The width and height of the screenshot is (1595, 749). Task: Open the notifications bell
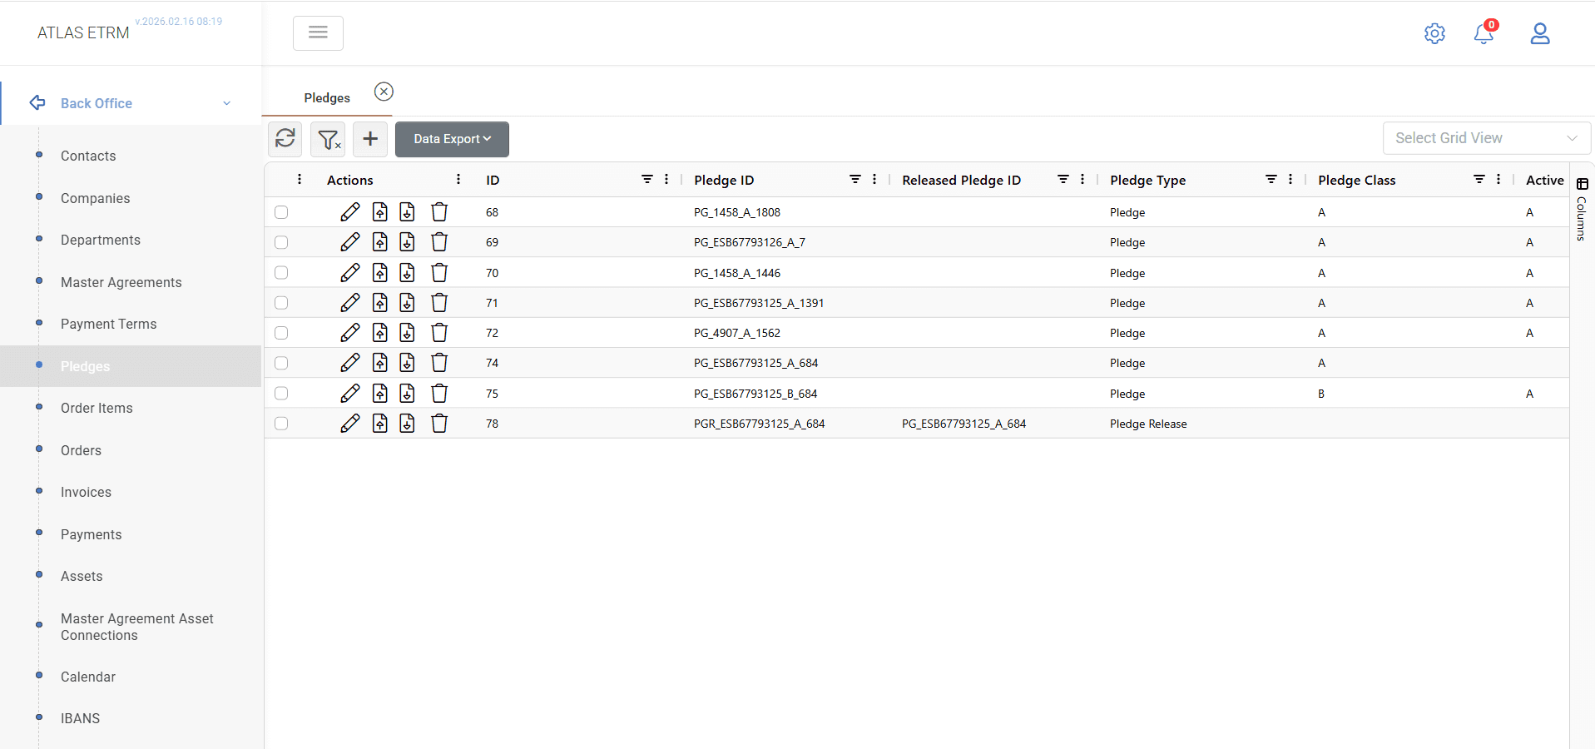(x=1484, y=33)
